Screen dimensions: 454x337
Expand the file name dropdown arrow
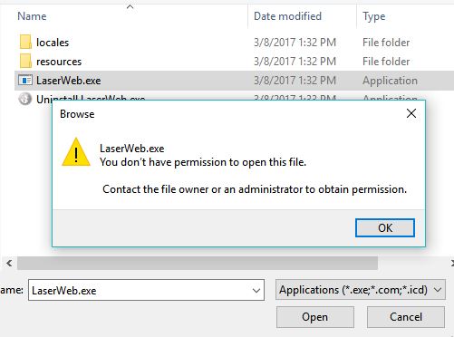(x=256, y=291)
